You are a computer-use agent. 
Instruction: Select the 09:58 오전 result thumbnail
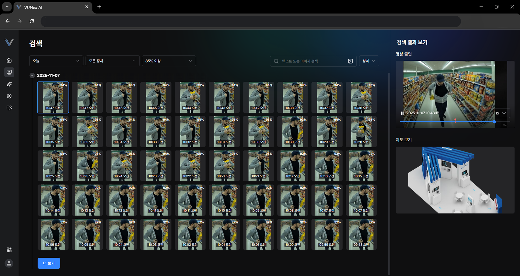361,234
